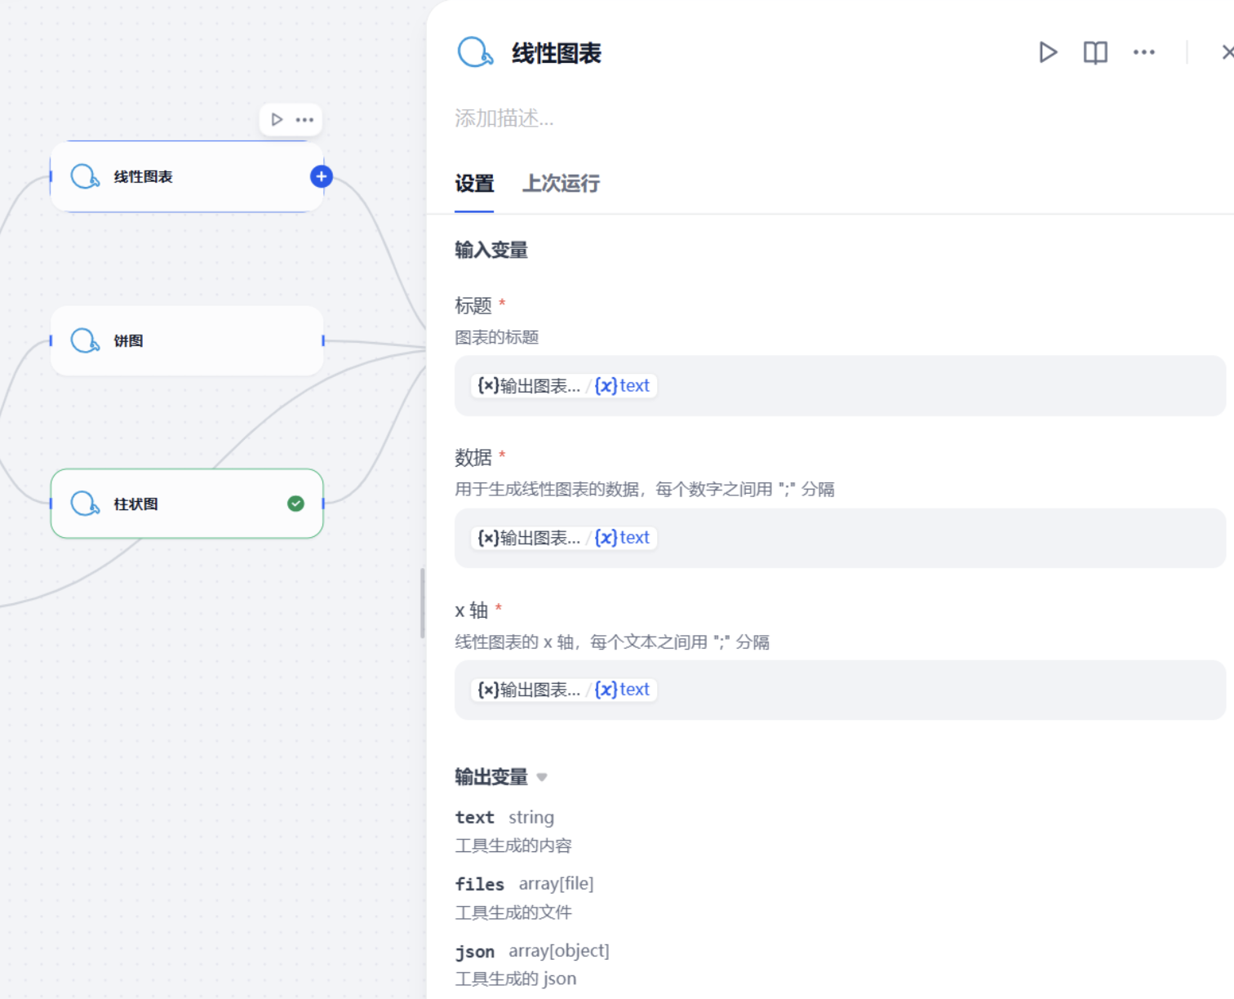Open the help book icon in panel header
1234x999 pixels.
coord(1095,53)
